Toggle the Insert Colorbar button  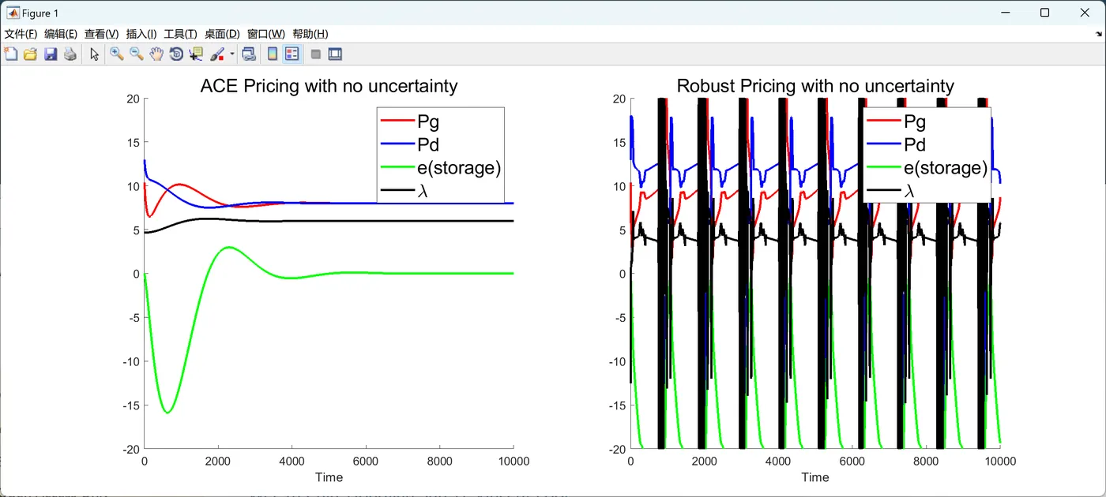pyautogui.click(x=273, y=54)
